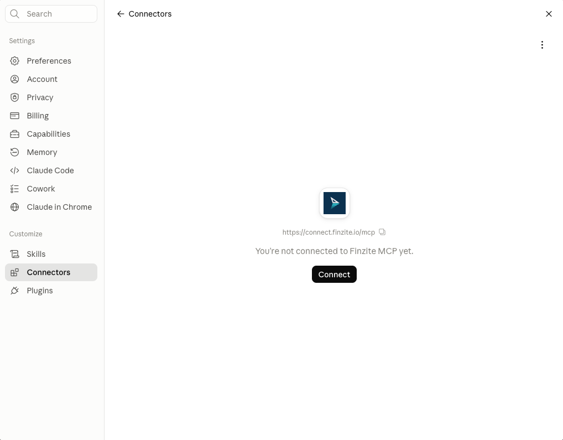Click the search magnifier icon

(15, 14)
